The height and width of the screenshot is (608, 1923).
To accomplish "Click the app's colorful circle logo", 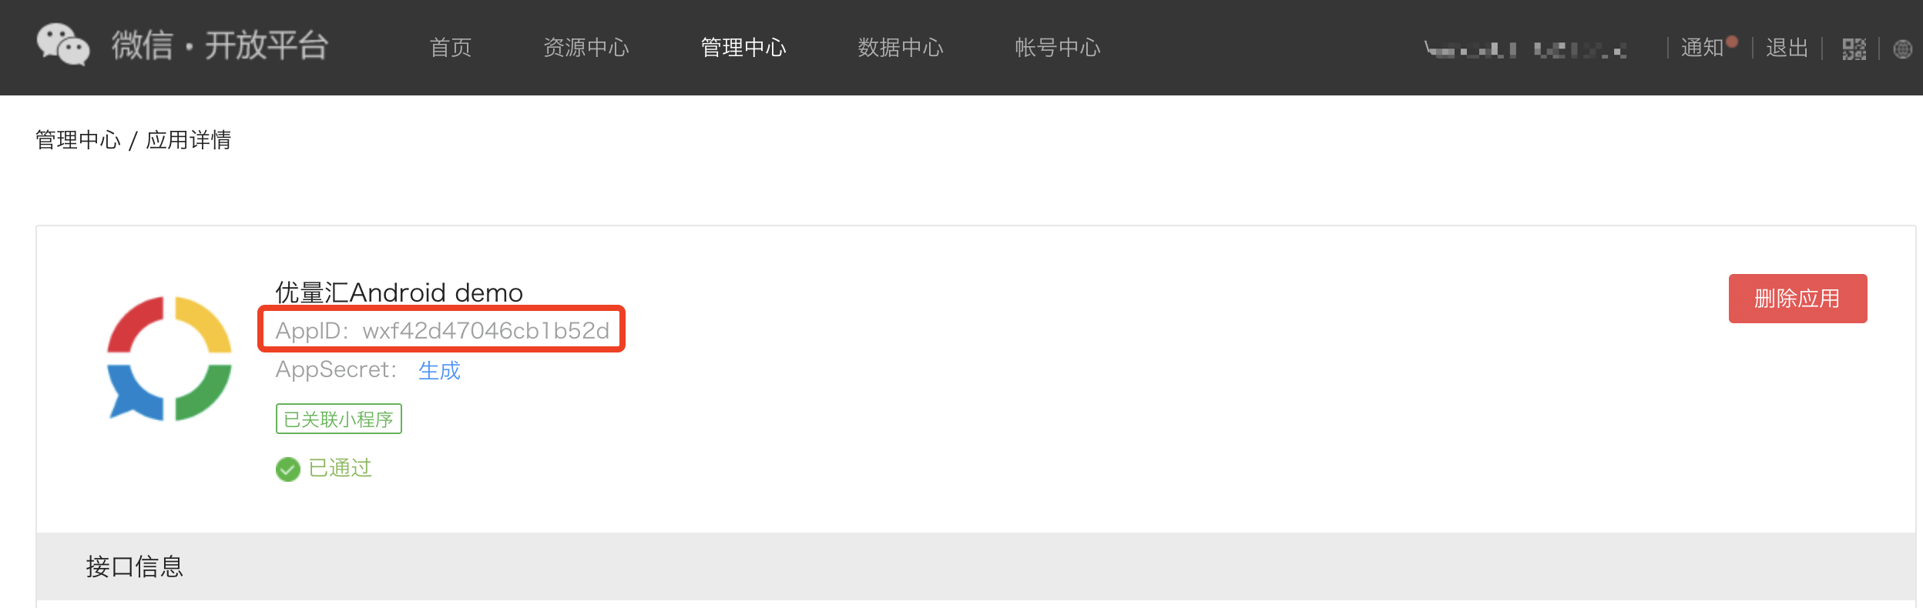I will click(169, 359).
